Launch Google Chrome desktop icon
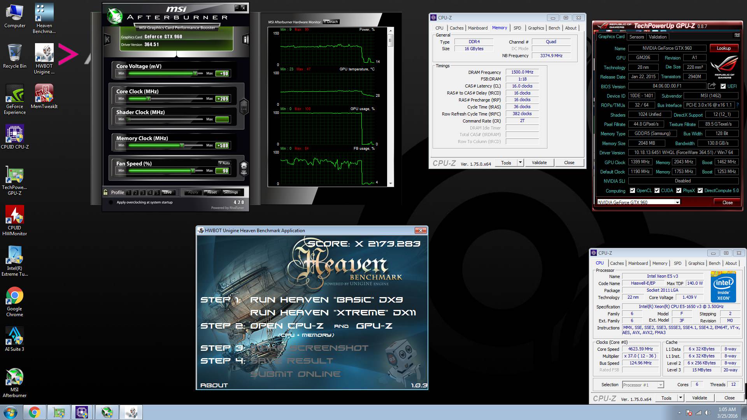 tap(15, 302)
